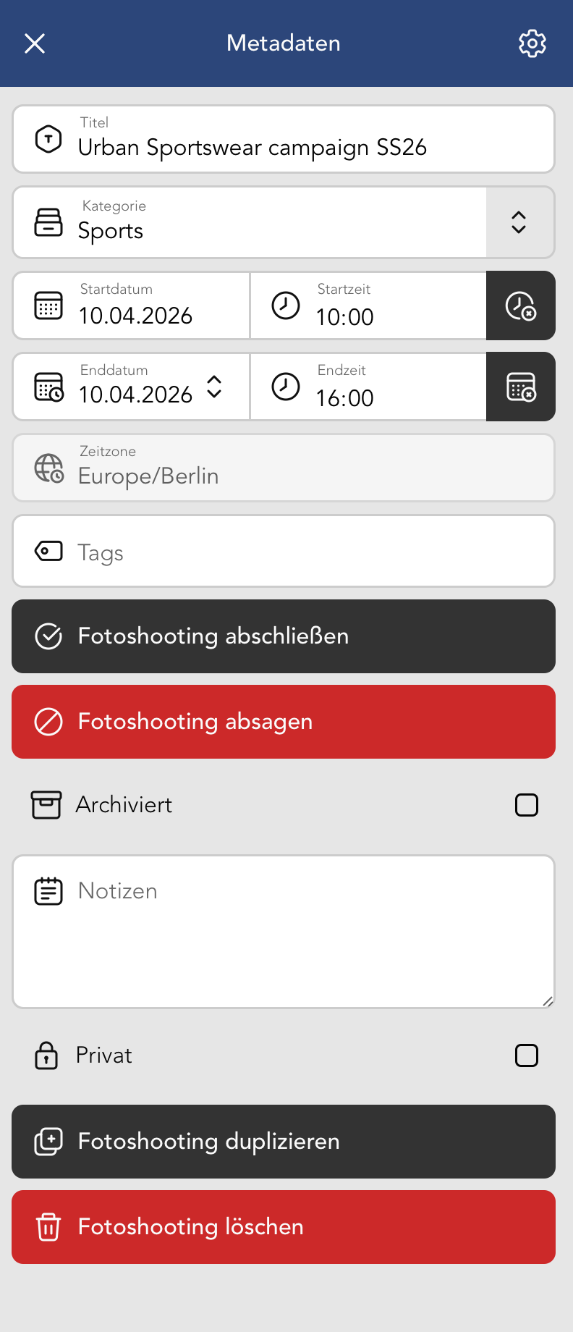This screenshot has width=573, height=1332.
Task: Click Fotoshooting löschen button
Action: click(284, 1227)
